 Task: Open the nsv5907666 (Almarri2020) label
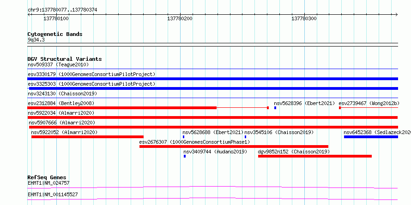62,123
